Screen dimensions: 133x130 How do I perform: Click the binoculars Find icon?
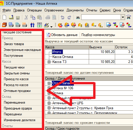(x=78, y=18)
